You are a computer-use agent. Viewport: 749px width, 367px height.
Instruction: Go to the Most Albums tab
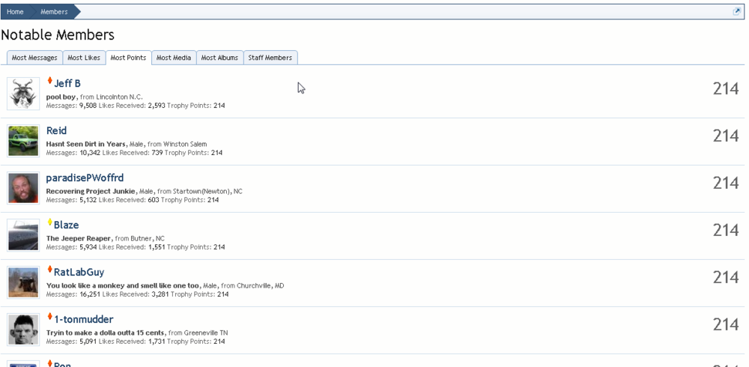point(219,58)
